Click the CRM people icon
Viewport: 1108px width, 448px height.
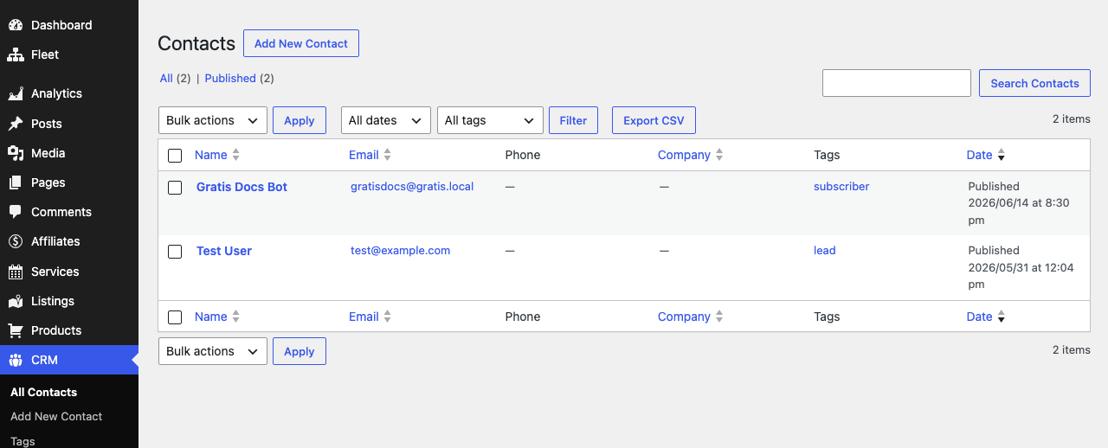pyautogui.click(x=16, y=360)
